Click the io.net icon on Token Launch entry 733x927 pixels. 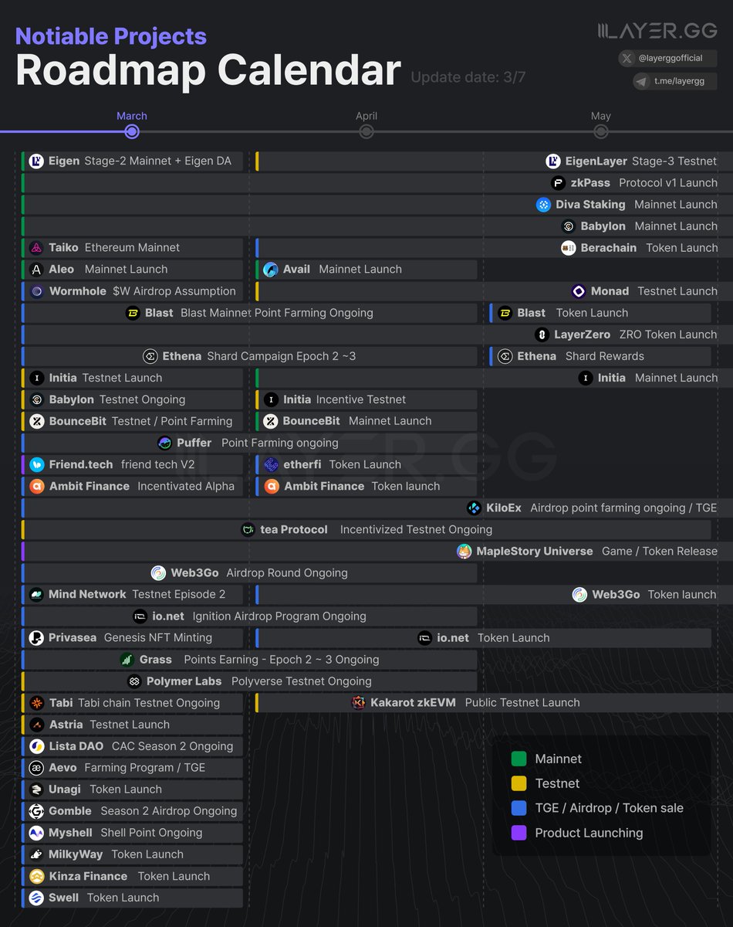424,638
